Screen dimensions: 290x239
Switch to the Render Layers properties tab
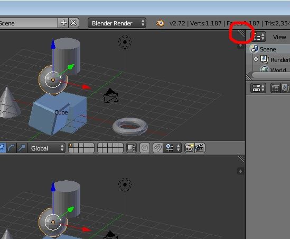(x=285, y=88)
